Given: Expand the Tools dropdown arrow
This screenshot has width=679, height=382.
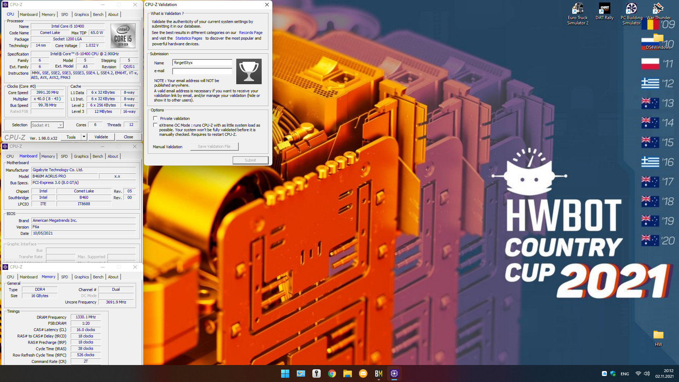Looking at the screenshot, I should point(84,137).
